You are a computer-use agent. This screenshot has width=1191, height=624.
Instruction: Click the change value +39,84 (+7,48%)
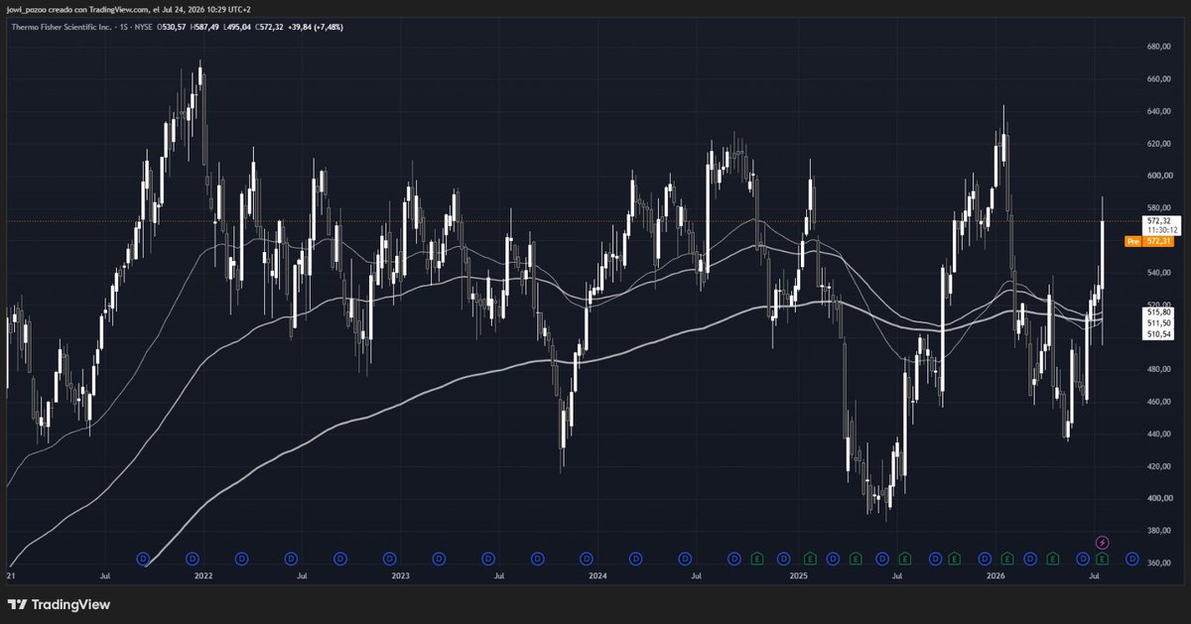click(x=317, y=27)
